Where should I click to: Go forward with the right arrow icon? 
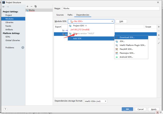point(8,7)
